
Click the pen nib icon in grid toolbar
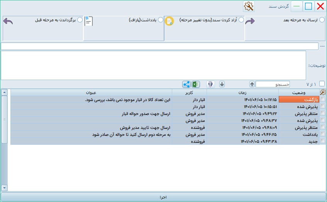tap(210, 84)
